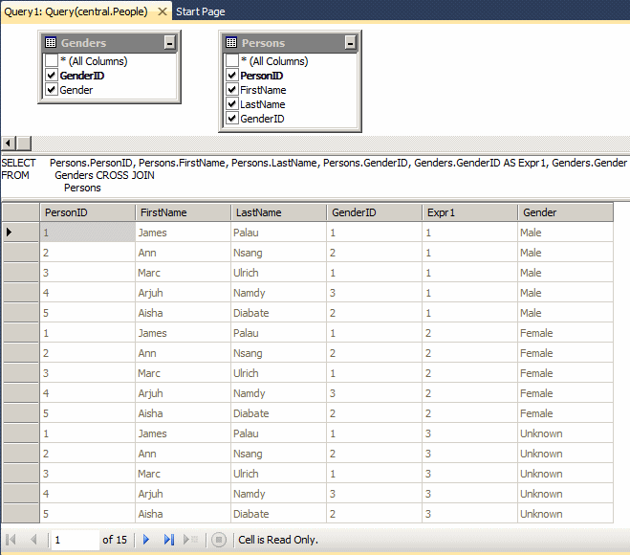Go to the next record
The image size is (630, 555).
click(146, 540)
